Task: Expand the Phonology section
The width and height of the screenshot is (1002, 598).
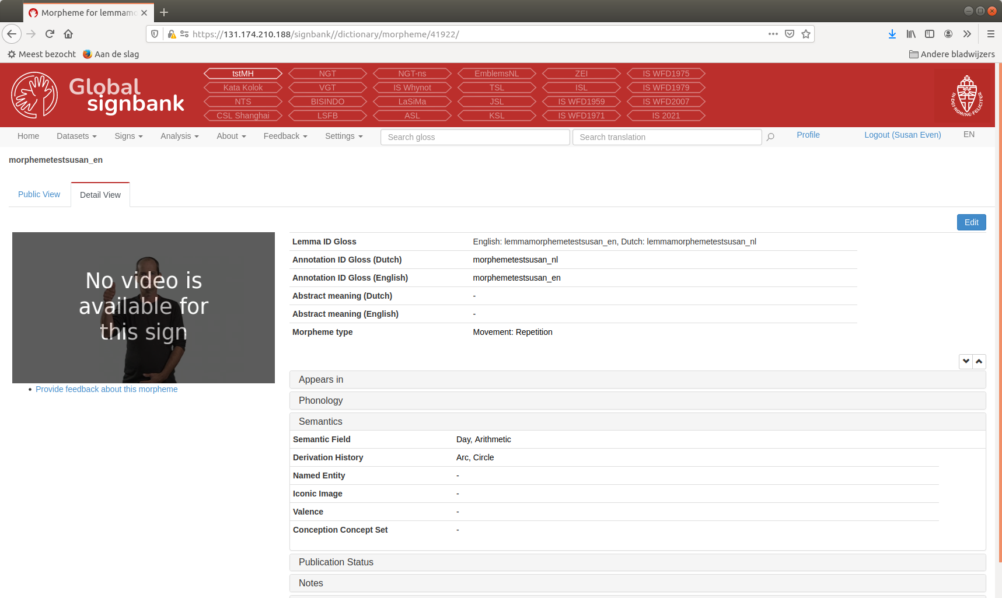Action: point(320,400)
